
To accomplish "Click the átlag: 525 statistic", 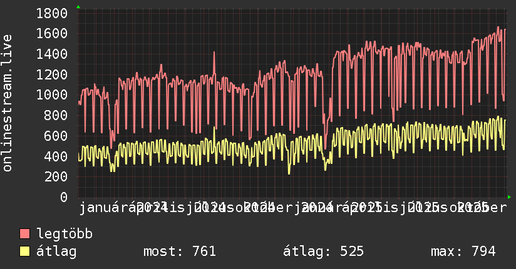I will pyautogui.click(x=324, y=251).
